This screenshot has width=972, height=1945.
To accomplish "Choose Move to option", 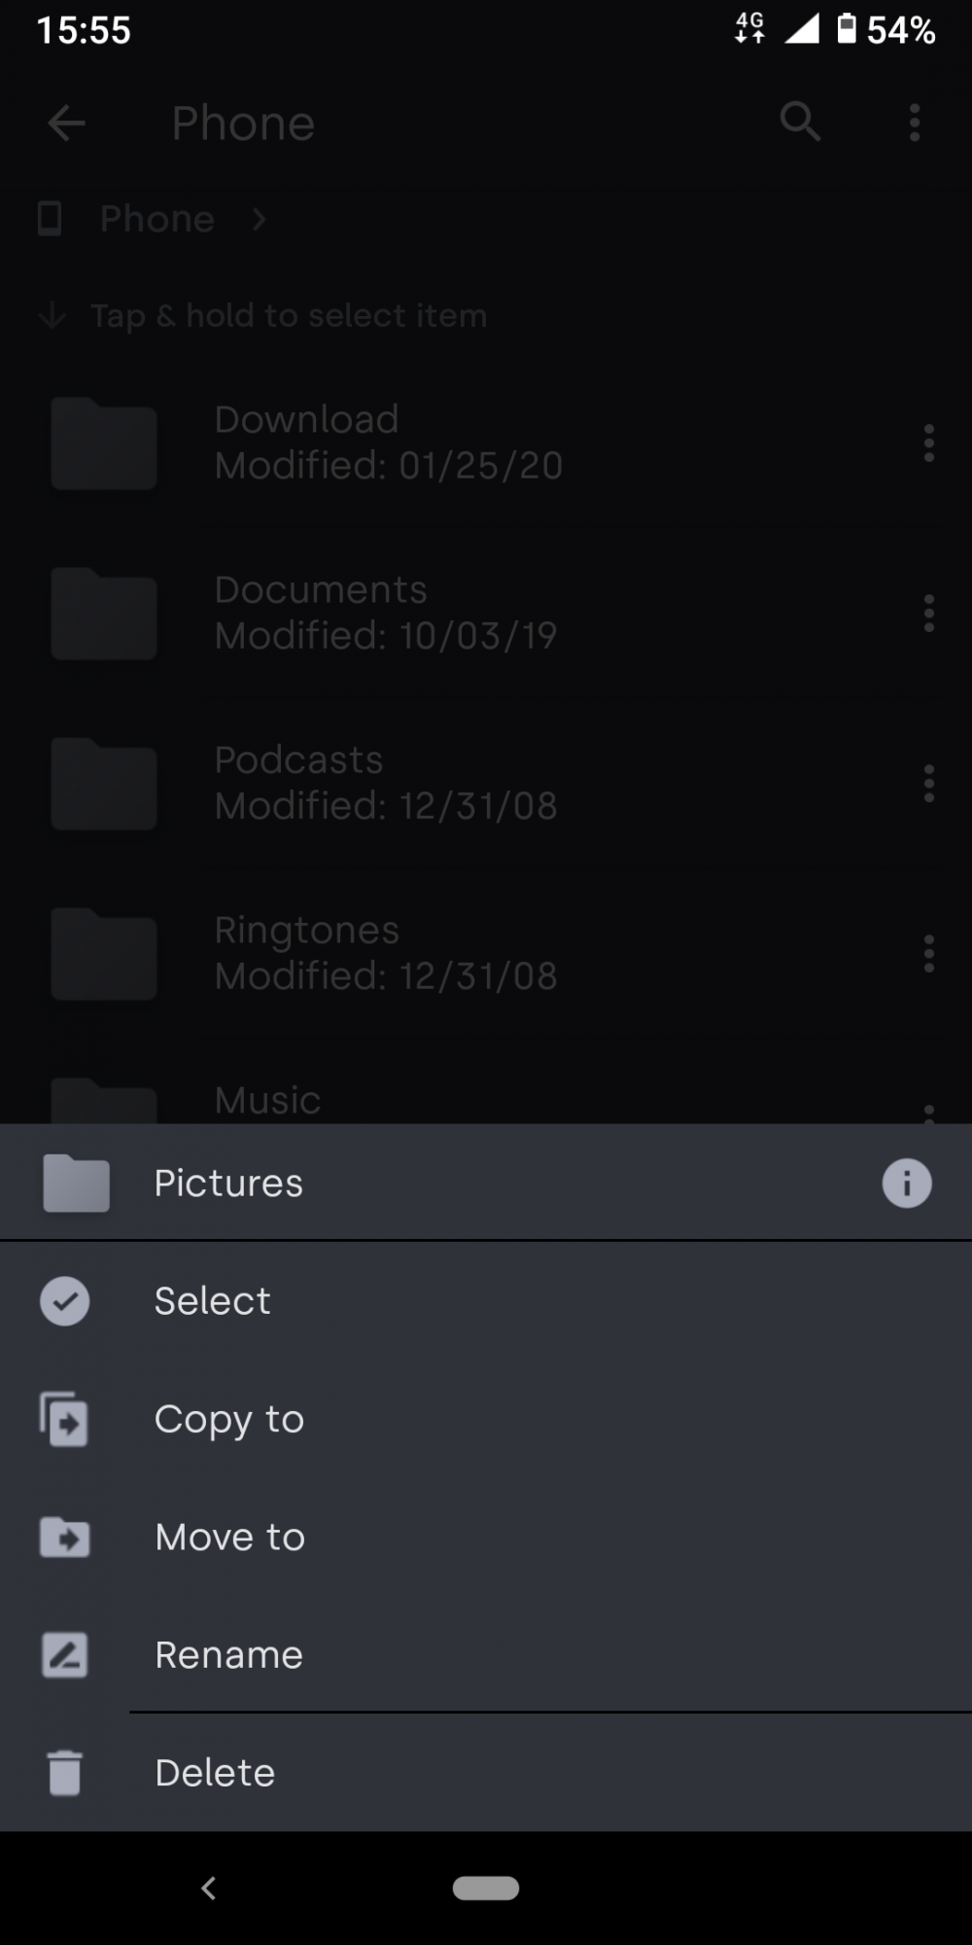I will (230, 1538).
